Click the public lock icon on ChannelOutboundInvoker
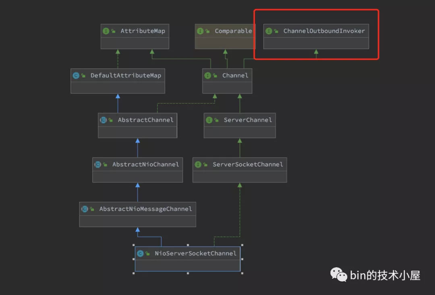This screenshot has width=435, height=295. click(276, 31)
